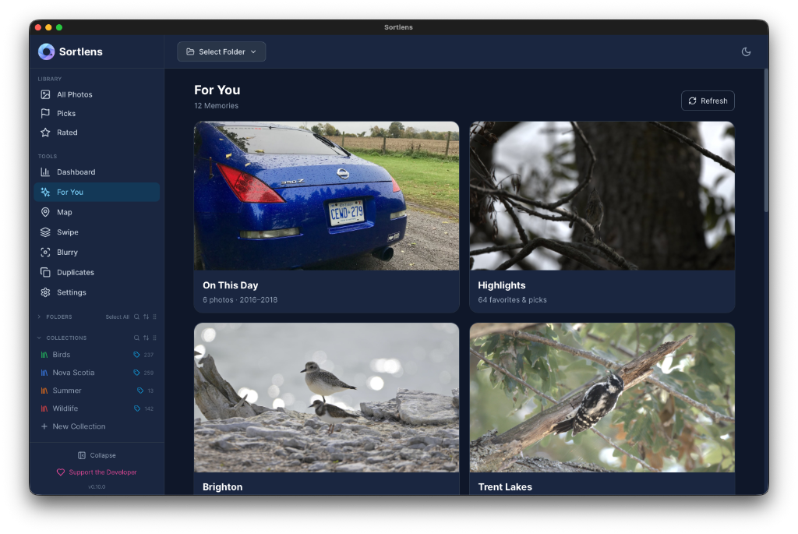Image resolution: width=798 pixels, height=534 pixels.
Task: Open the Highlights memory thumbnail
Action: point(602,196)
